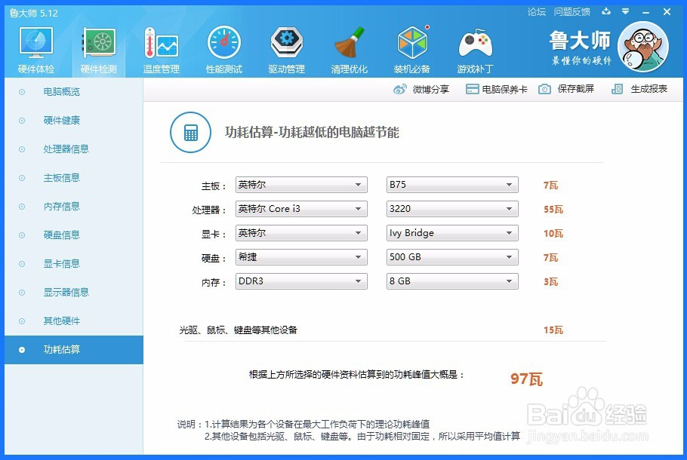Image resolution: width=687 pixels, height=460 pixels.
Task: Open the 清理优化 cleanup optimization tool
Action: tap(350, 49)
